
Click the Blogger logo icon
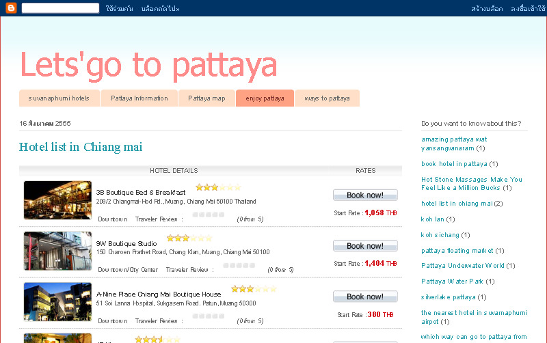pos(11,8)
